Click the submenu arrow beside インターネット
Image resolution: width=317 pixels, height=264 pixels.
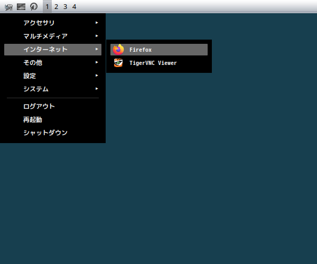(97, 49)
